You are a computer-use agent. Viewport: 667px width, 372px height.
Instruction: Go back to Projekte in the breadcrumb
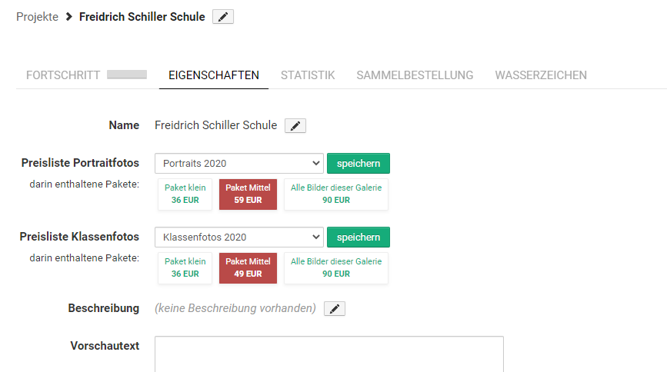tap(37, 17)
